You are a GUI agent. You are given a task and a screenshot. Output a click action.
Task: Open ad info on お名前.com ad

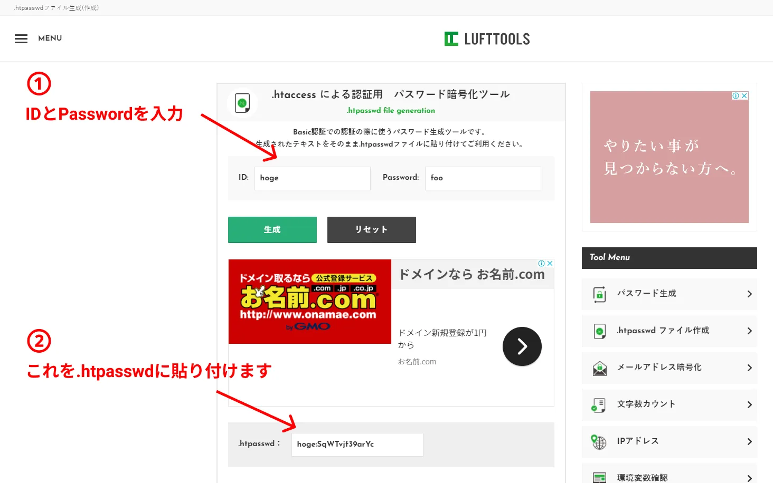click(x=542, y=263)
